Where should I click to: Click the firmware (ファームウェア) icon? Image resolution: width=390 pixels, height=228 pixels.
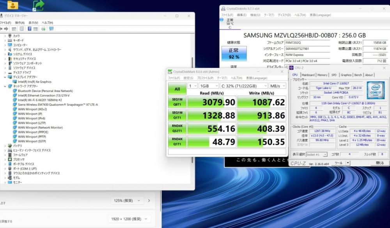pos(10,155)
